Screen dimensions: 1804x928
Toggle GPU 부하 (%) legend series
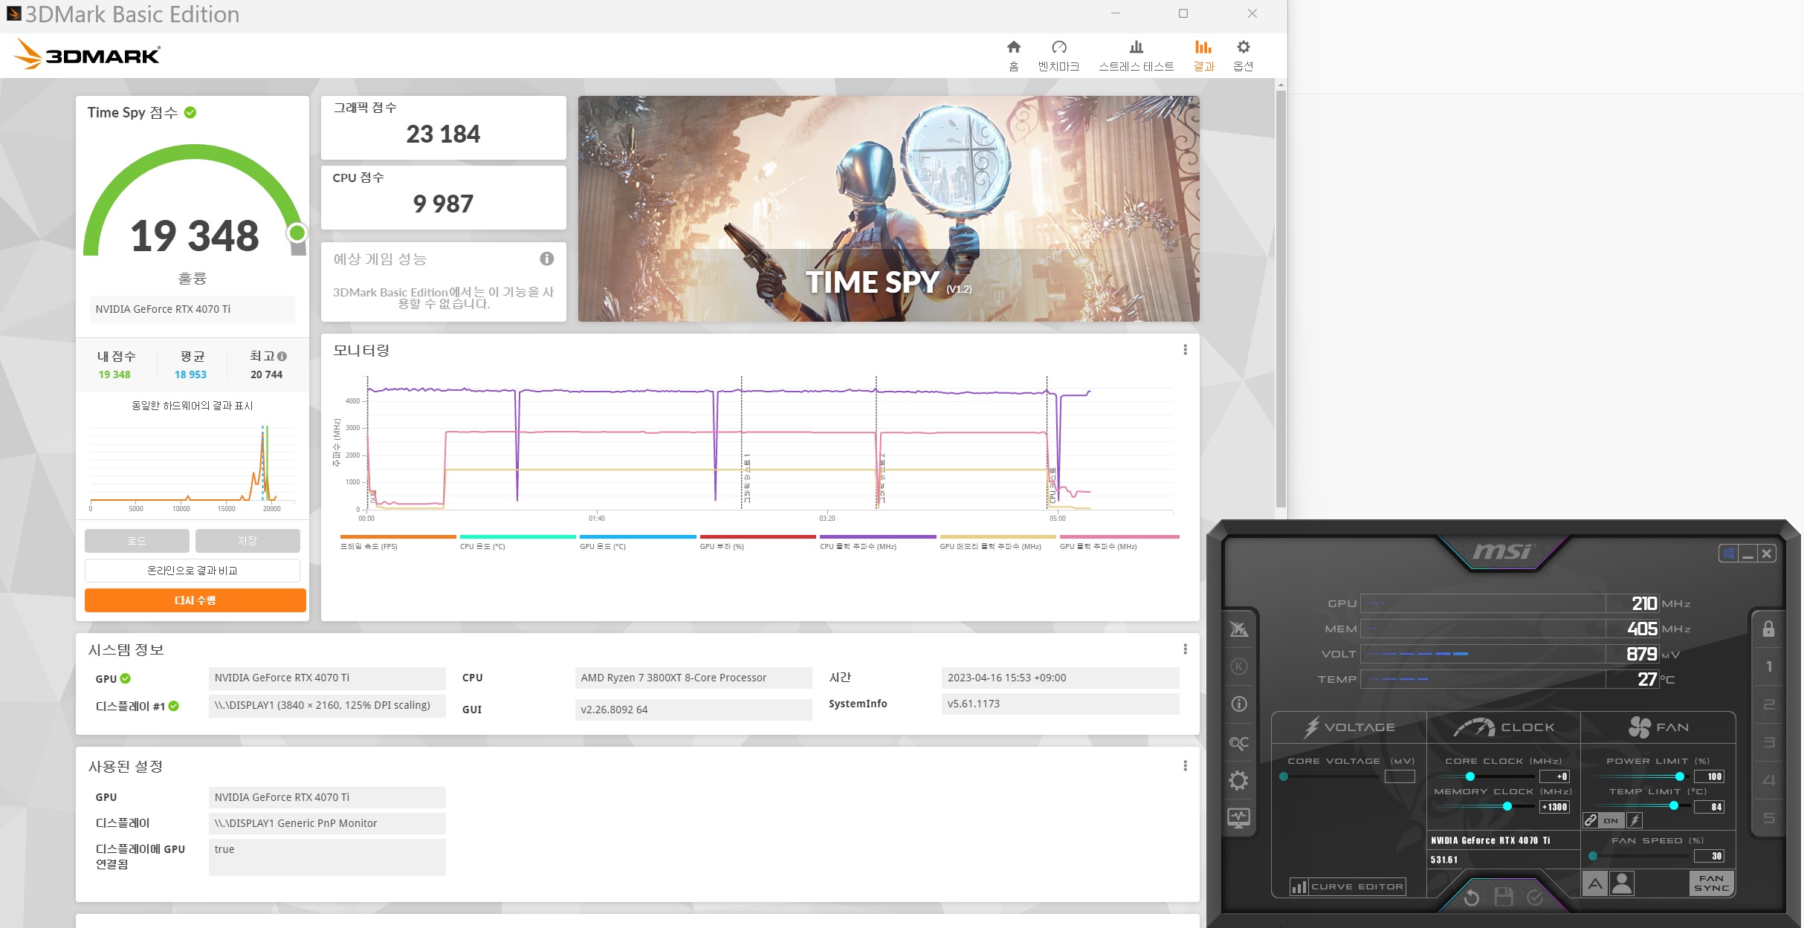coord(757,542)
